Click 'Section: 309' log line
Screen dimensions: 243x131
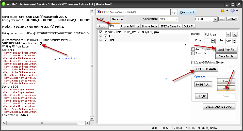tap(10, 87)
